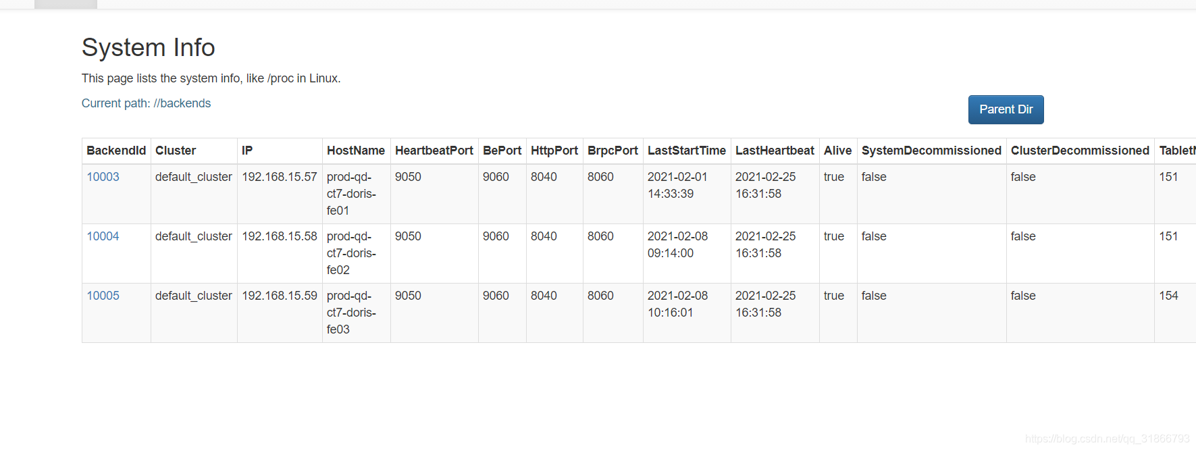
Task: Select the hostname prod-qd-ct7-doris-fe01 cell
Action: coord(356,194)
